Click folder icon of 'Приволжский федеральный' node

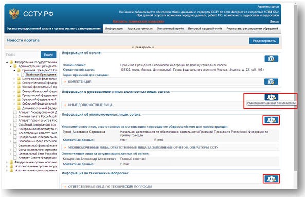(x=19, y=95)
